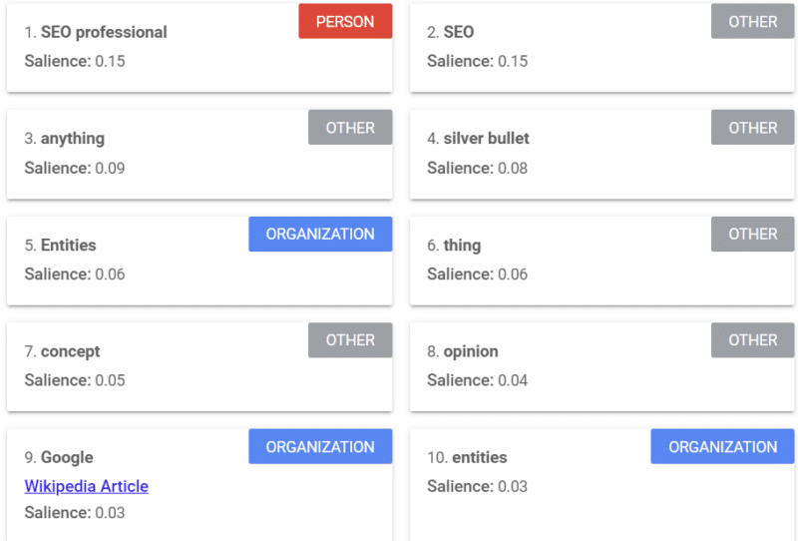Click the OTHER tag on the anything card
798x541 pixels.
pos(349,128)
